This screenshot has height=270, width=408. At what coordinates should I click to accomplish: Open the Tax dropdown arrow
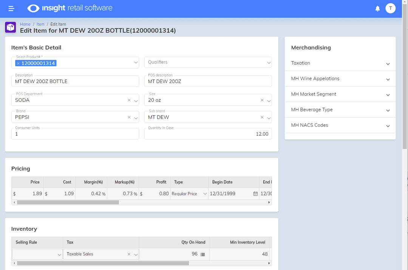click(x=136, y=255)
